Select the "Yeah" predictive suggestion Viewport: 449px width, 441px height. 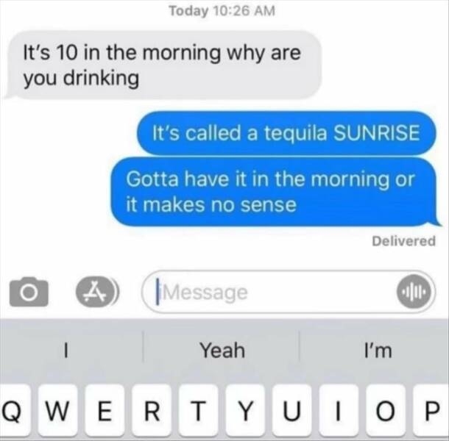(x=222, y=351)
